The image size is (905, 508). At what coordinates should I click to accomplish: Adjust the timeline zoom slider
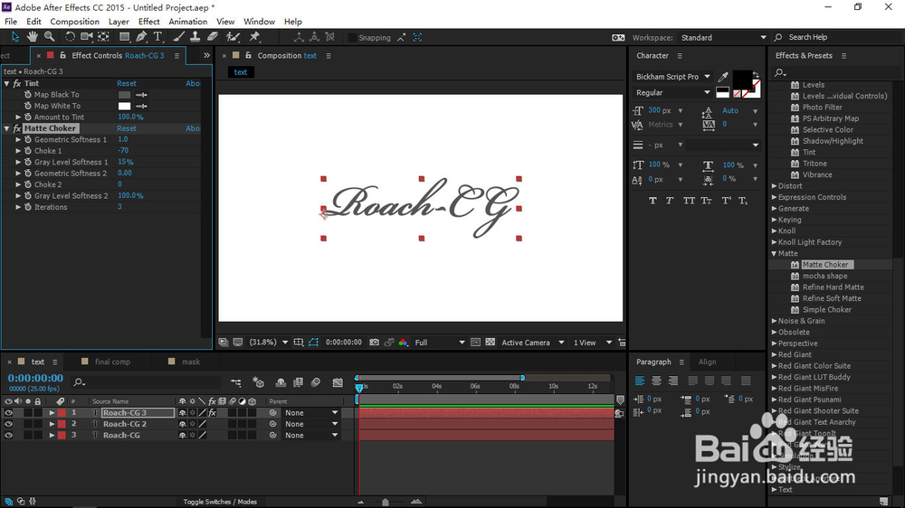point(386,502)
